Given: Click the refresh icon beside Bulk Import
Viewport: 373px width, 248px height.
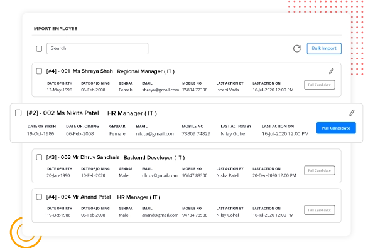Looking at the screenshot, I should pos(296,49).
